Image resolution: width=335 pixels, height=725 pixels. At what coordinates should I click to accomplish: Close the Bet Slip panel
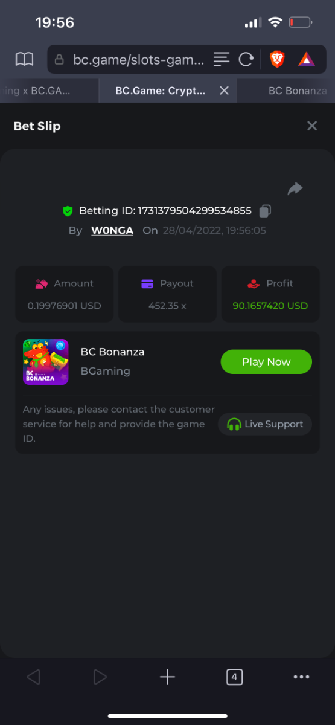[x=312, y=126]
